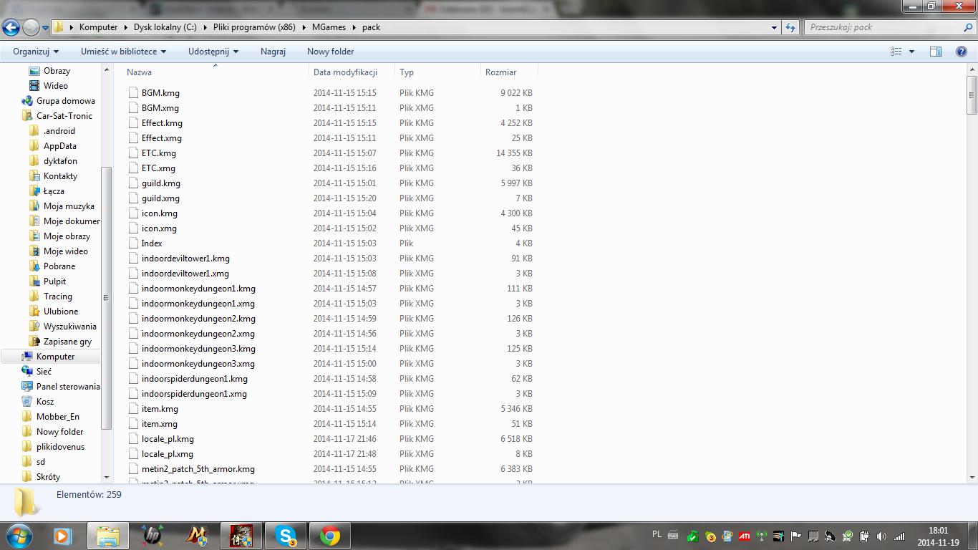The width and height of the screenshot is (978, 550).
Task: Go to MGames in the address bar
Action: (x=329, y=27)
